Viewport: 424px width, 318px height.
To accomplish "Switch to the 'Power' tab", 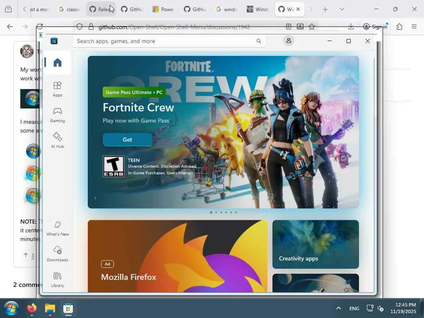I will coord(163,9).
